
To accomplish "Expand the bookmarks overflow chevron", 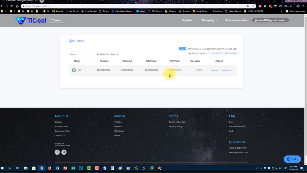I will [x=281, y=11].
